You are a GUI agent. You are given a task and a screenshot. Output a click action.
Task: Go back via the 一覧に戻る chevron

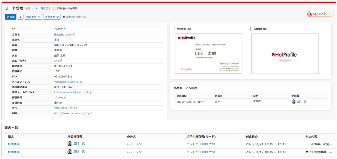[x=37, y=9]
